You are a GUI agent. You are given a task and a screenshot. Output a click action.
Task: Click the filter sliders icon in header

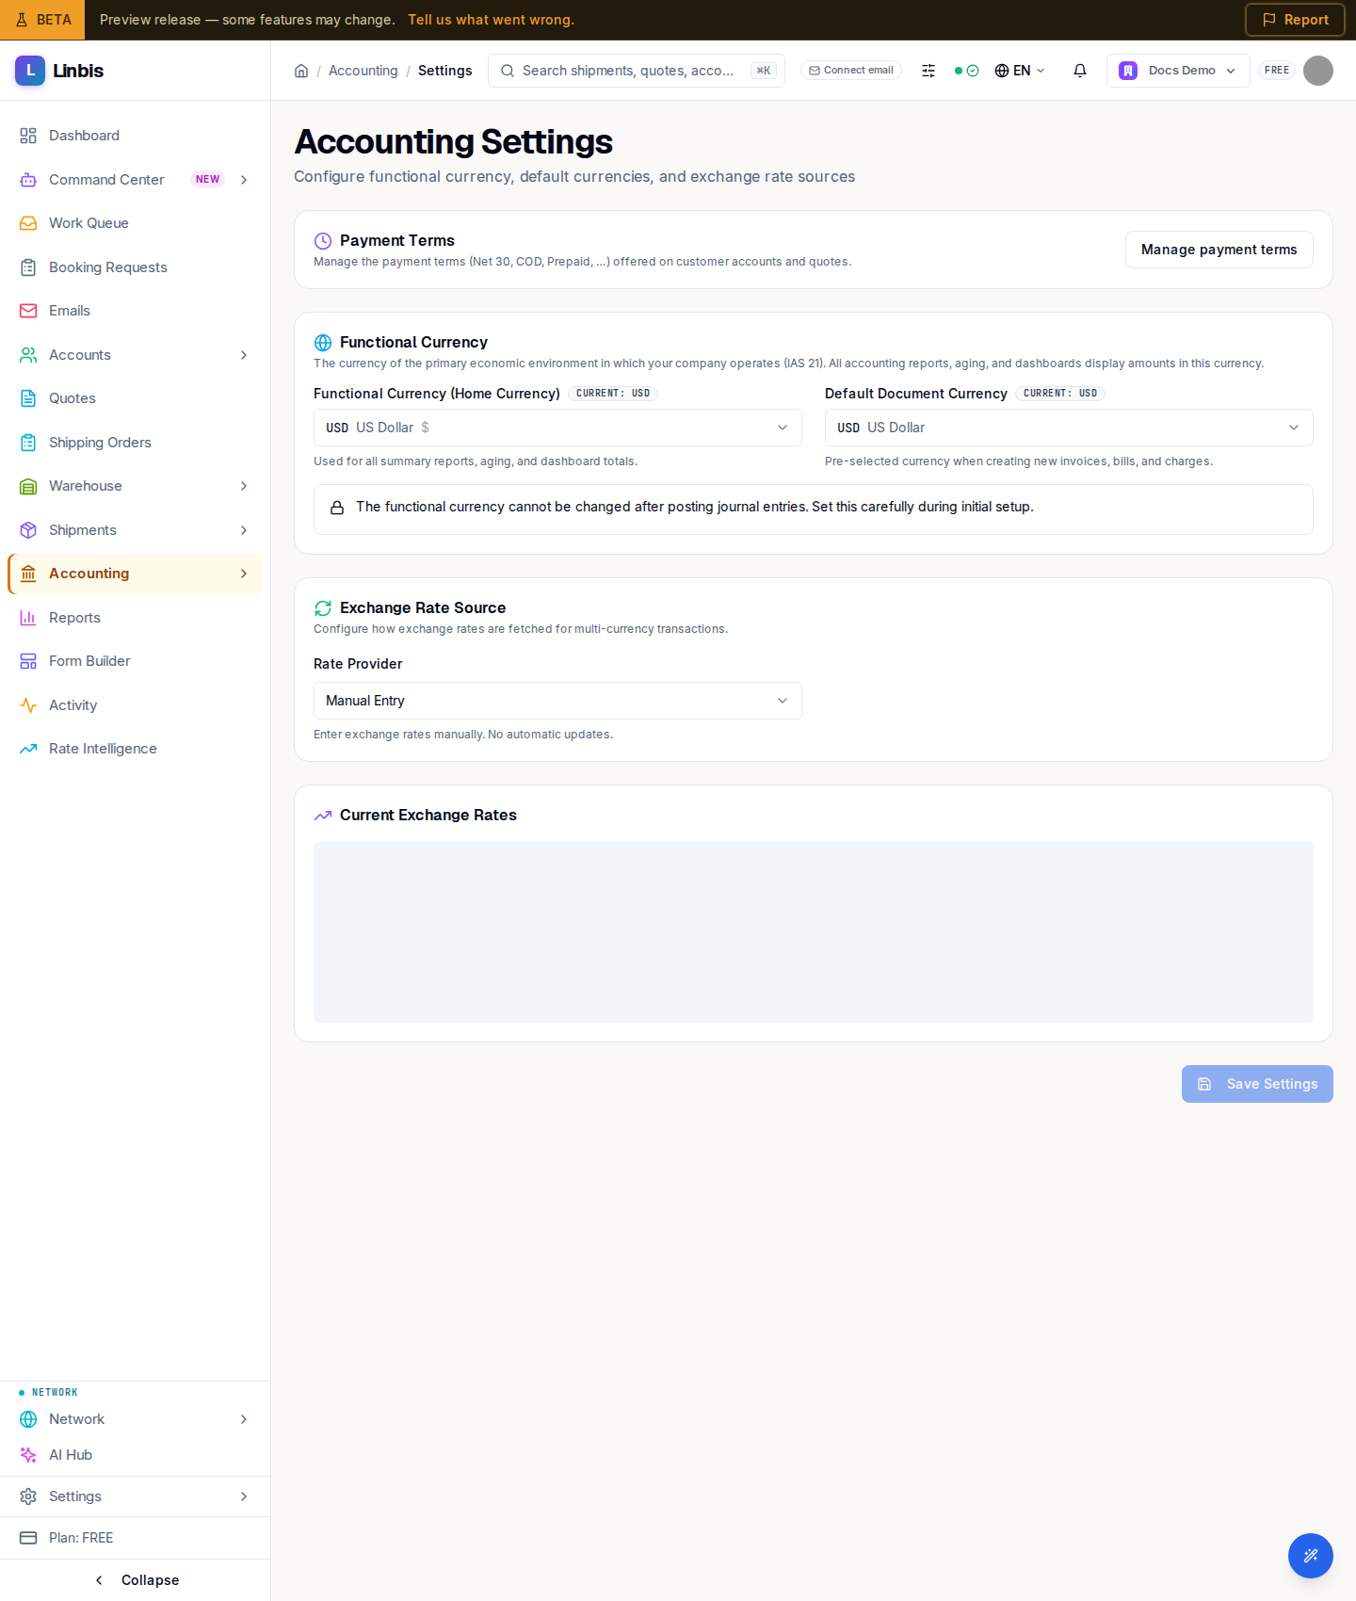coord(928,71)
